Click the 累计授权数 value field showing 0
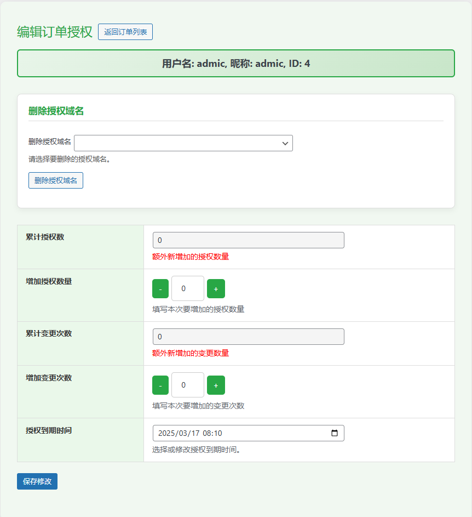 248,240
